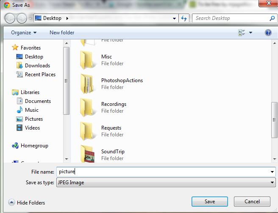Select the Requests folder name
Viewport: 278px width, 213px height.
[111, 128]
